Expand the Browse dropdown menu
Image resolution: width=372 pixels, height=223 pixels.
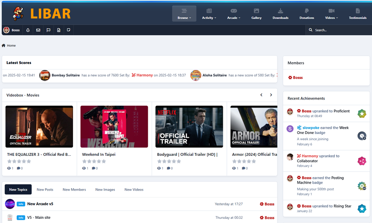tap(184, 13)
